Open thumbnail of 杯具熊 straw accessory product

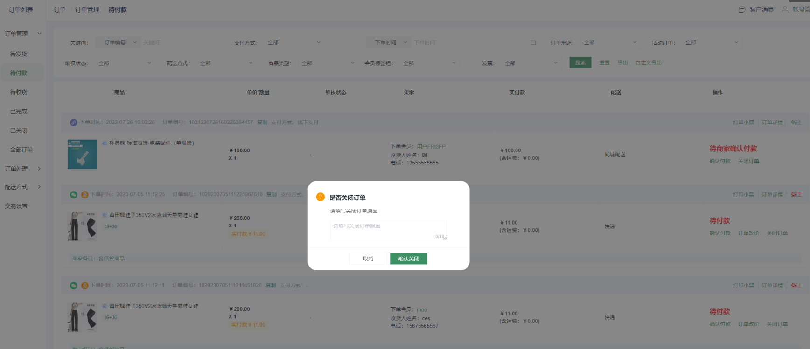click(x=82, y=154)
